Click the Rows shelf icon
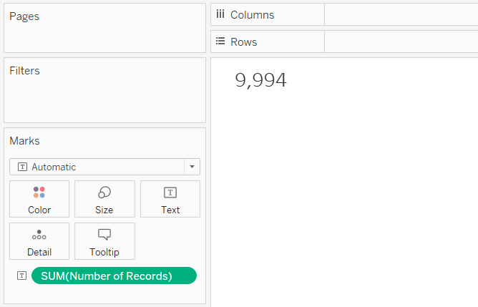The image size is (478, 307). tap(220, 42)
